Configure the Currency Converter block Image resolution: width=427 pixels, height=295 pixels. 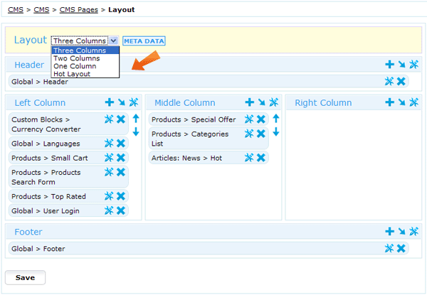click(109, 119)
